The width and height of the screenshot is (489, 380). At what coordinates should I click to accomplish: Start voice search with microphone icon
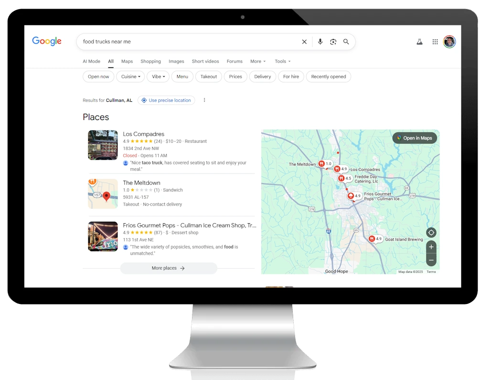[320, 42]
